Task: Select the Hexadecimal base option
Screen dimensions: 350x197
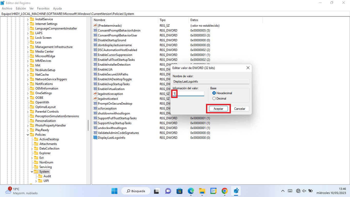Action: point(214,93)
